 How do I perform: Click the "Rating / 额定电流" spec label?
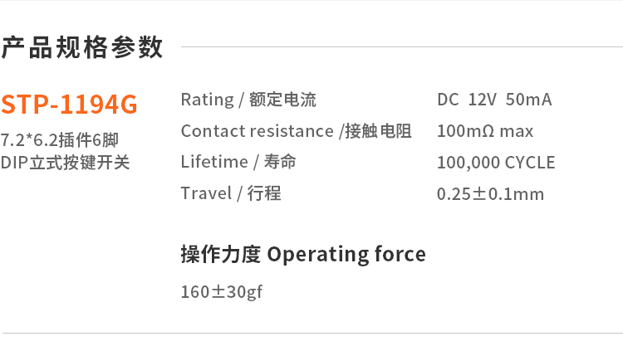pos(248,100)
